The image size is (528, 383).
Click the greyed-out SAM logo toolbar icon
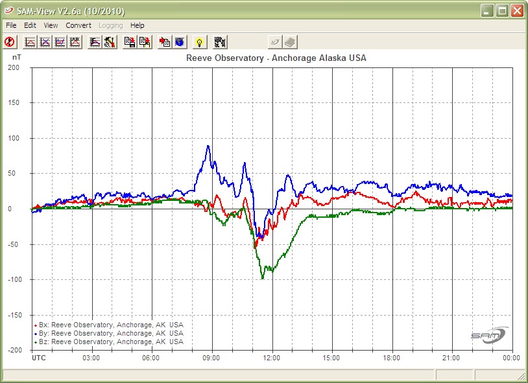[x=275, y=42]
